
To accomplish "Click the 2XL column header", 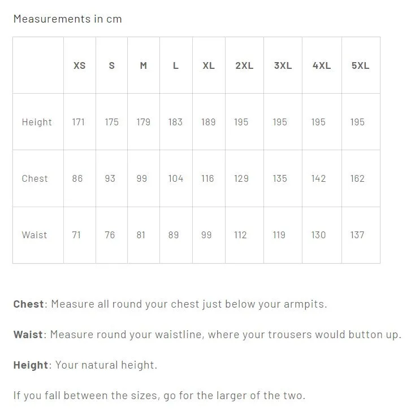I will [244, 65].
